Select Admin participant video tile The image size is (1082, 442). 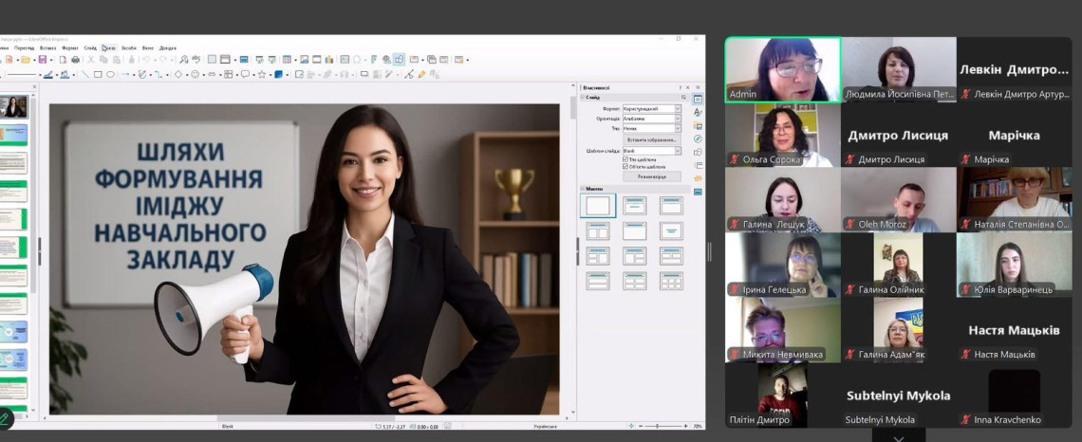782,69
